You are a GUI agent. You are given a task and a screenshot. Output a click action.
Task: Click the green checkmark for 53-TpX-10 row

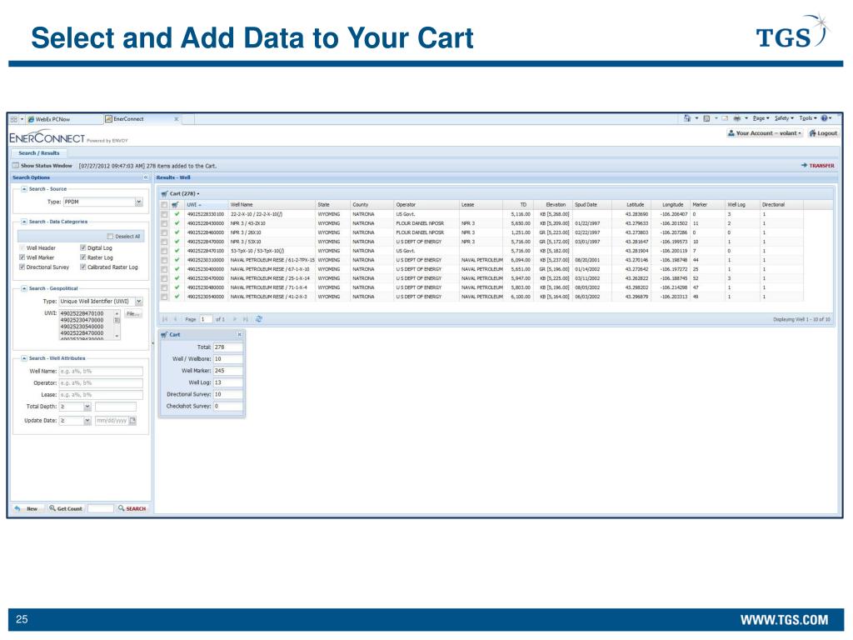coord(177,251)
